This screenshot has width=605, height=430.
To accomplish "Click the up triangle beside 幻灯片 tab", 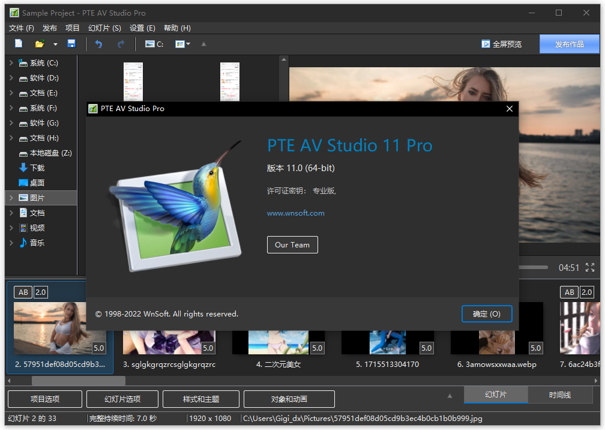I will click(450, 396).
